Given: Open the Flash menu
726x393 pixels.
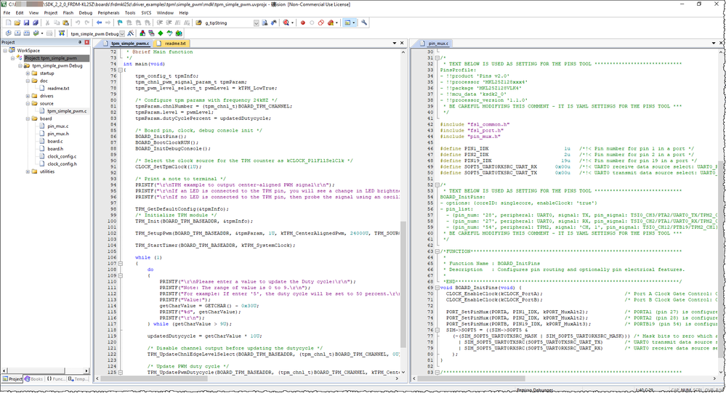Looking at the screenshot, I should [68, 12].
